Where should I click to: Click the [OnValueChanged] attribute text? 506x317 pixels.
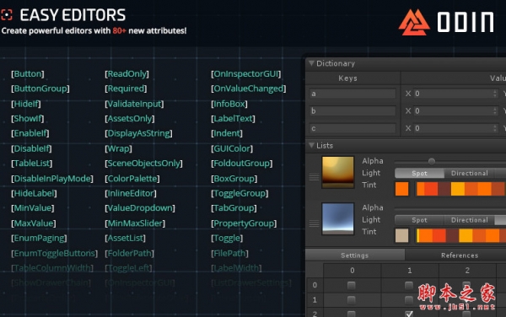coord(249,89)
